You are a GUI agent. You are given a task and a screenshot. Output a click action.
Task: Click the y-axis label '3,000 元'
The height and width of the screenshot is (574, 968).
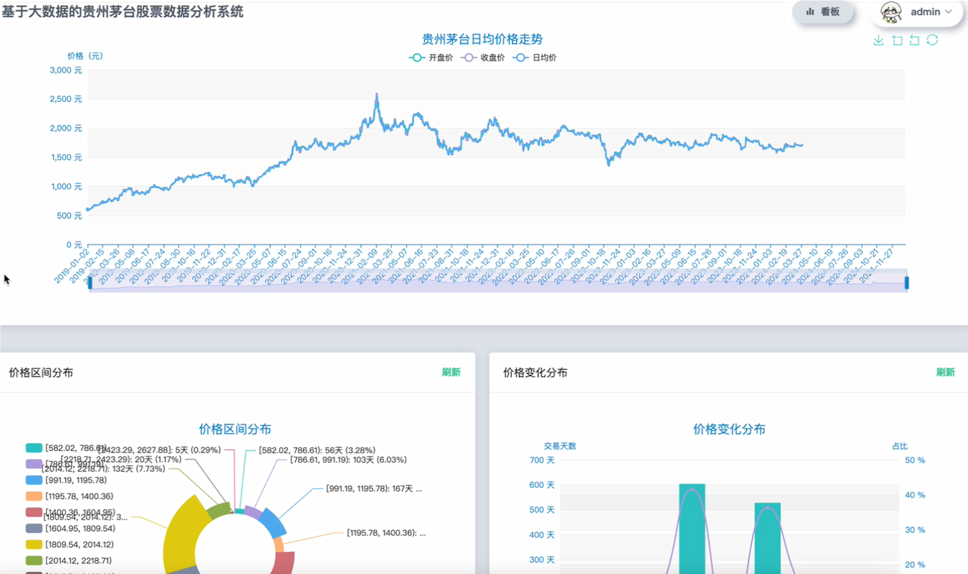point(66,70)
